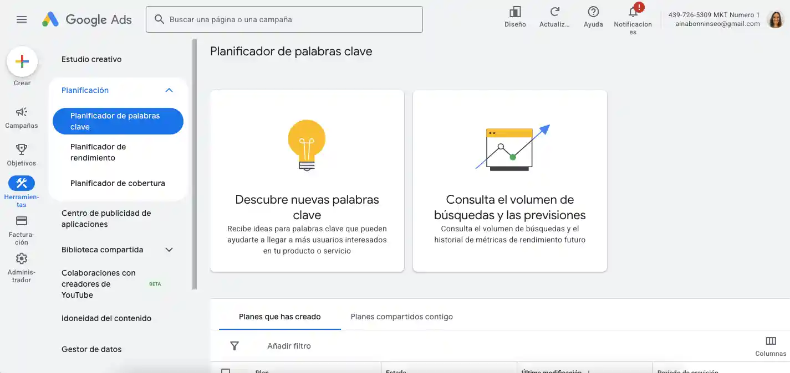Open Colaboraciones con creadores de YouTube
This screenshot has width=790, height=373.
tap(99, 284)
